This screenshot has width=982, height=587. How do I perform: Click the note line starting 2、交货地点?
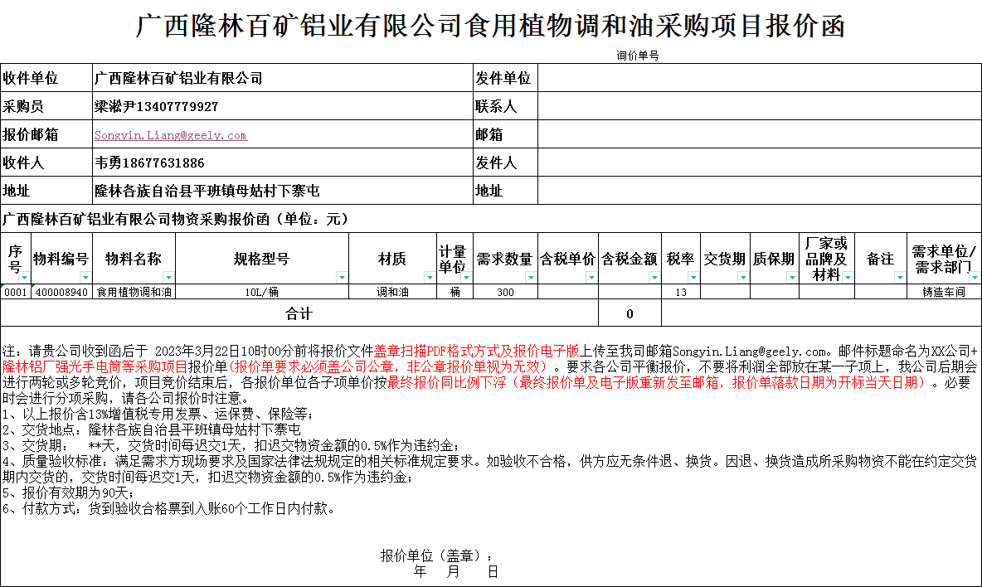(152, 430)
